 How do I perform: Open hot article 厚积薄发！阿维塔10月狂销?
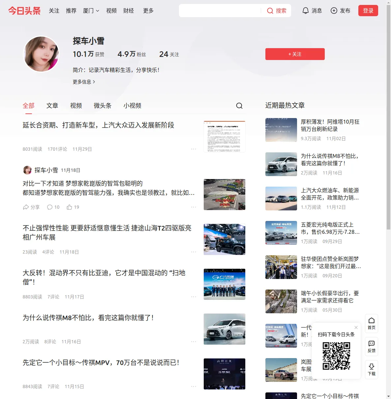pos(330,125)
